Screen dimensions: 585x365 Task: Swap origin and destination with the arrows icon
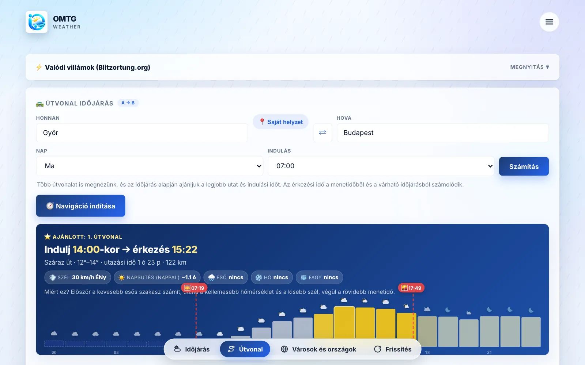[x=322, y=132]
